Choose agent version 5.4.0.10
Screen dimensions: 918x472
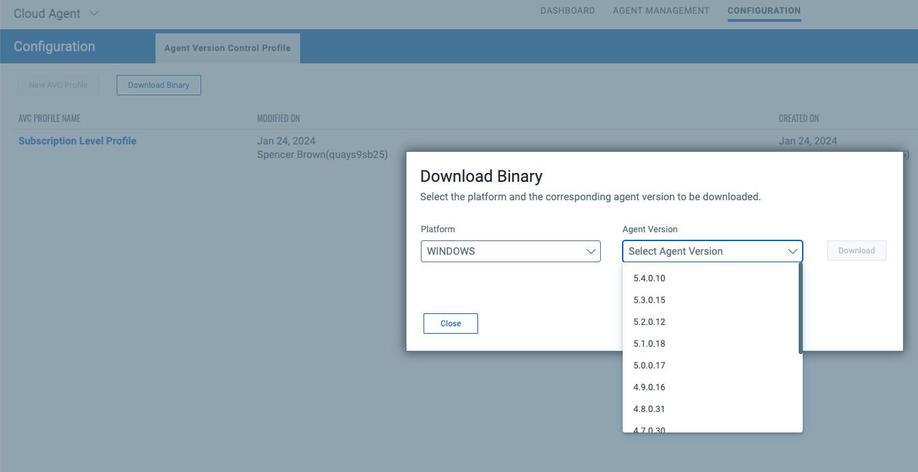649,278
